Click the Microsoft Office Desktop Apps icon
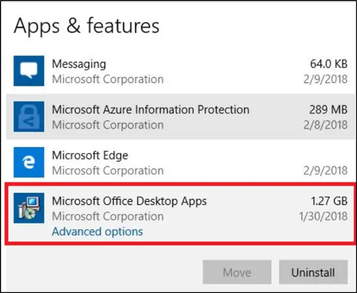The image size is (357, 293). coord(29,209)
